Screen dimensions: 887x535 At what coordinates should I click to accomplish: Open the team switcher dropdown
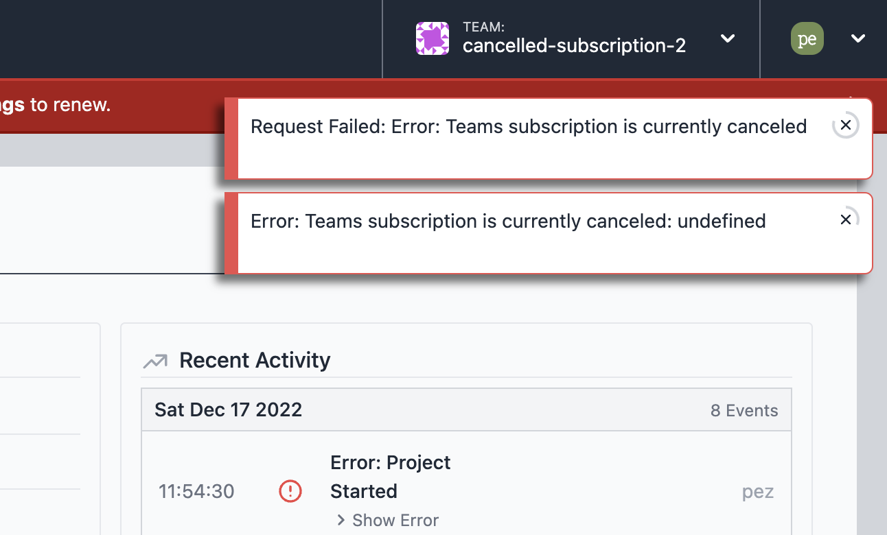727,39
